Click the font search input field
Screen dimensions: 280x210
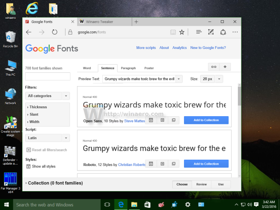point(48,76)
